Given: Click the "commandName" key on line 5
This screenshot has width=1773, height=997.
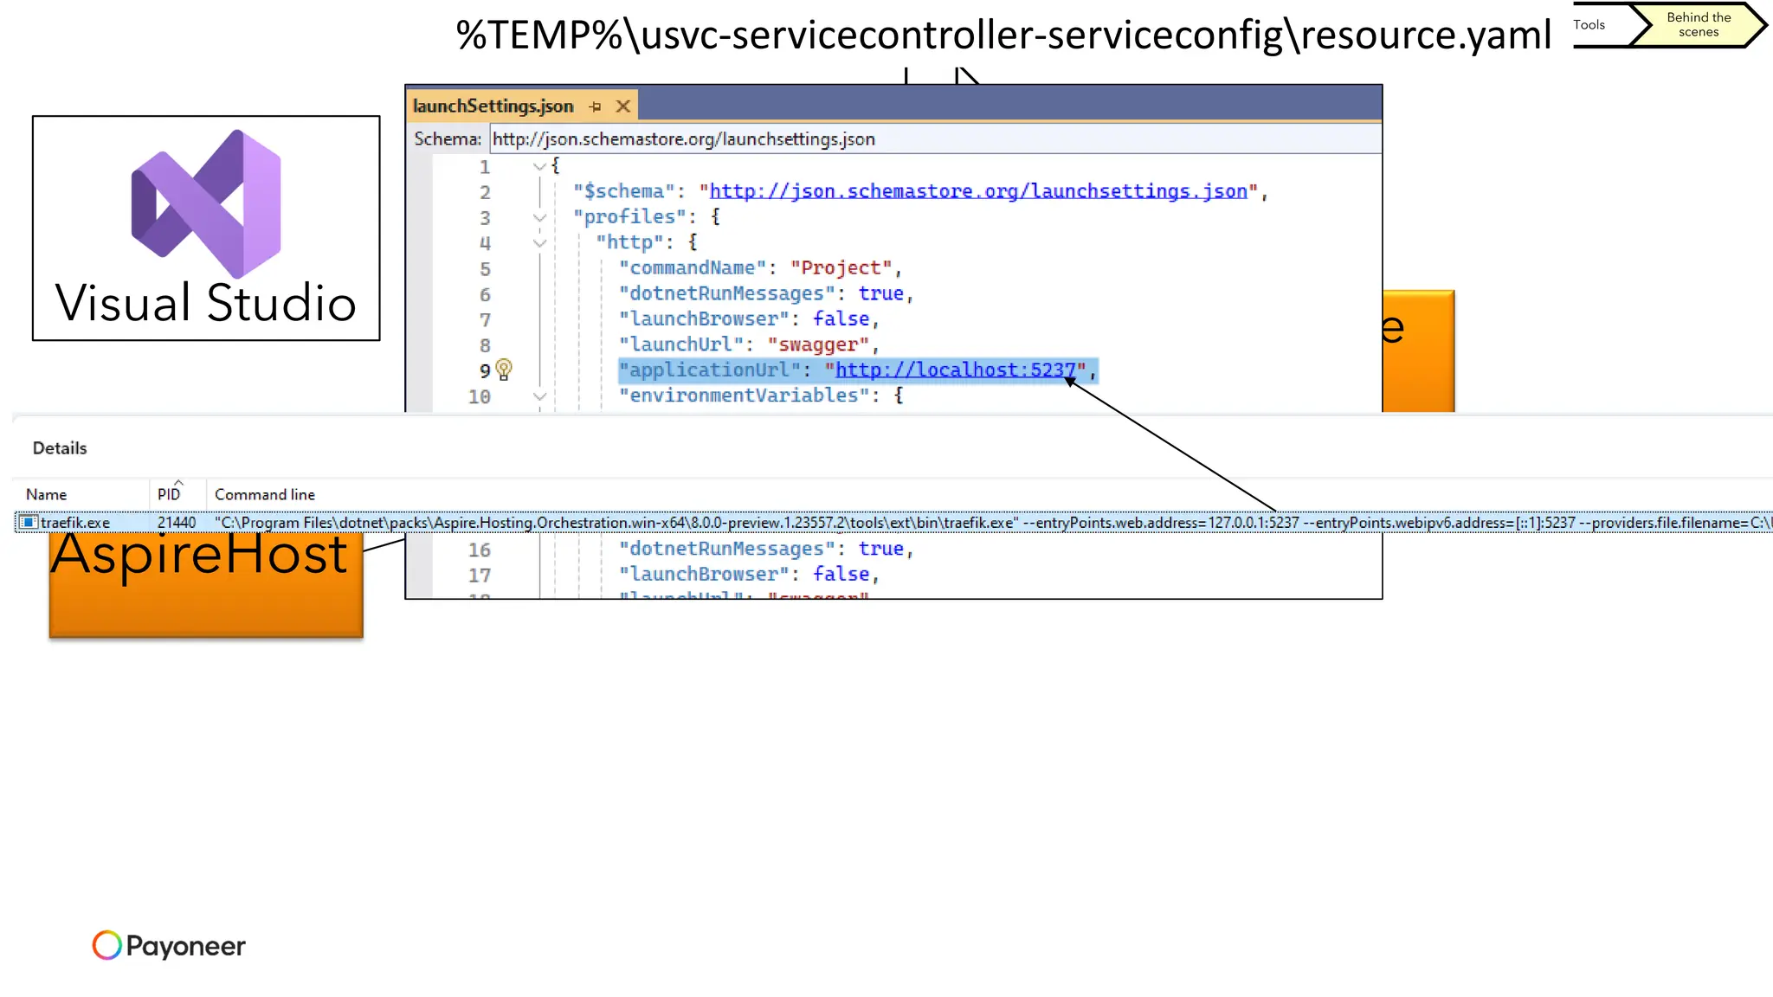Looking at the screenshot, I should [693, 268].
